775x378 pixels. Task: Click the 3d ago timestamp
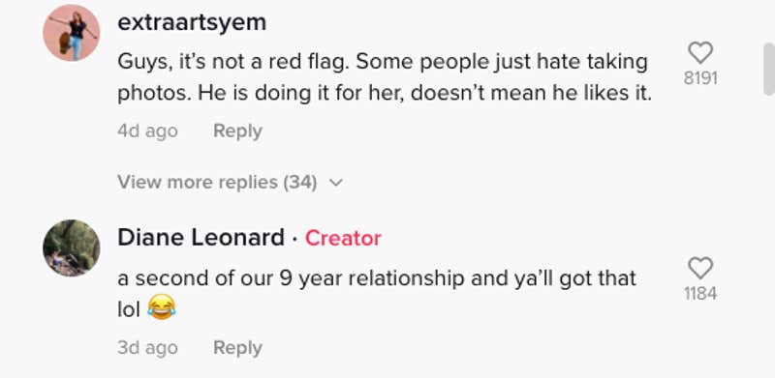point(147,348)
